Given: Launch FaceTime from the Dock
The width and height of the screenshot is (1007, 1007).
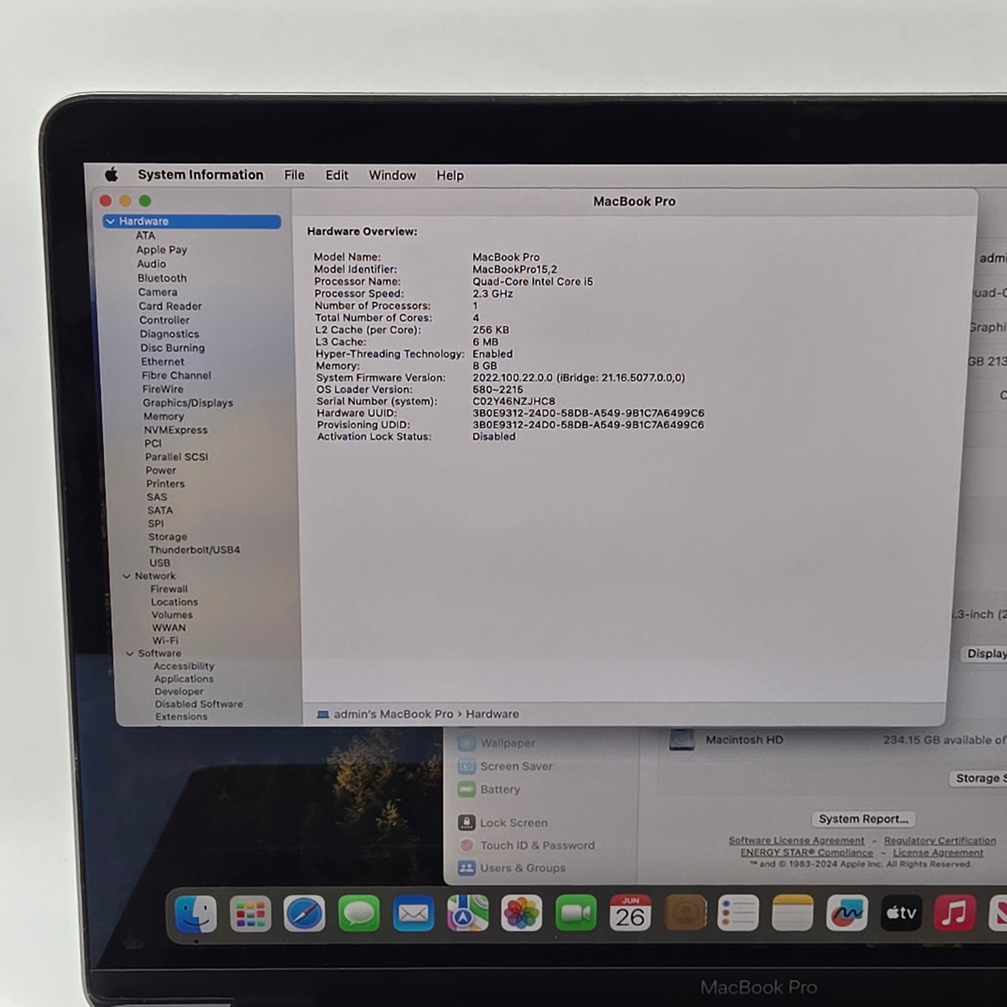Looking at the screenshot, I should [576, 914].
